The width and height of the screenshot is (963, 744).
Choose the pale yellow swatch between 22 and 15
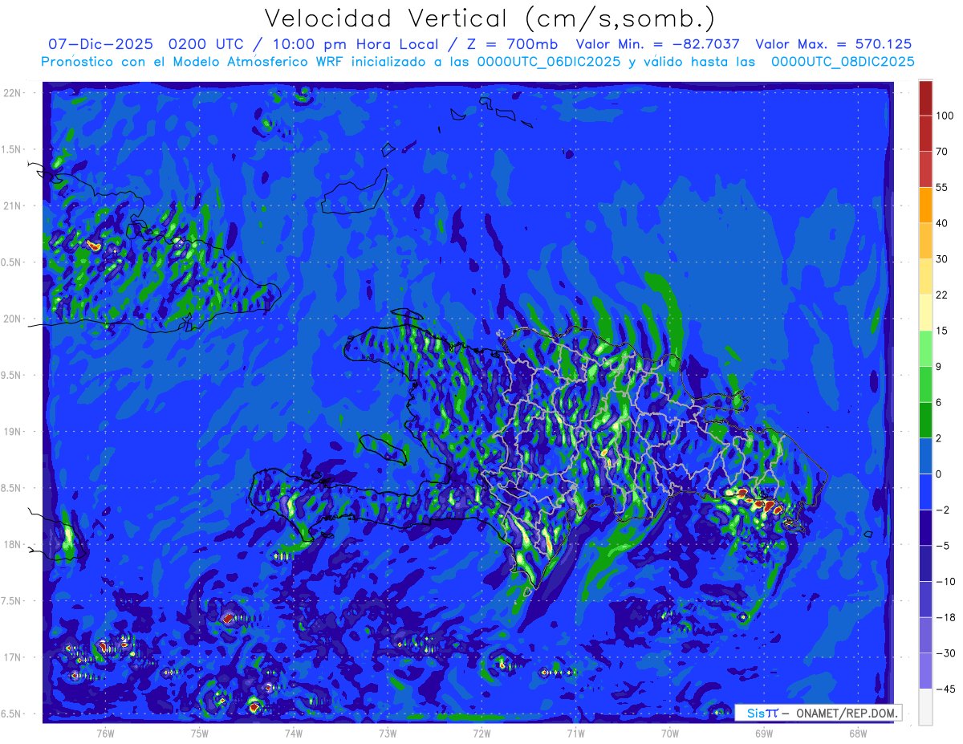click(925, 311)
